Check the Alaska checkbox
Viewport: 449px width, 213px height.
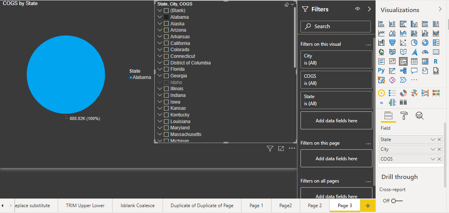click(x=166, y=24)
